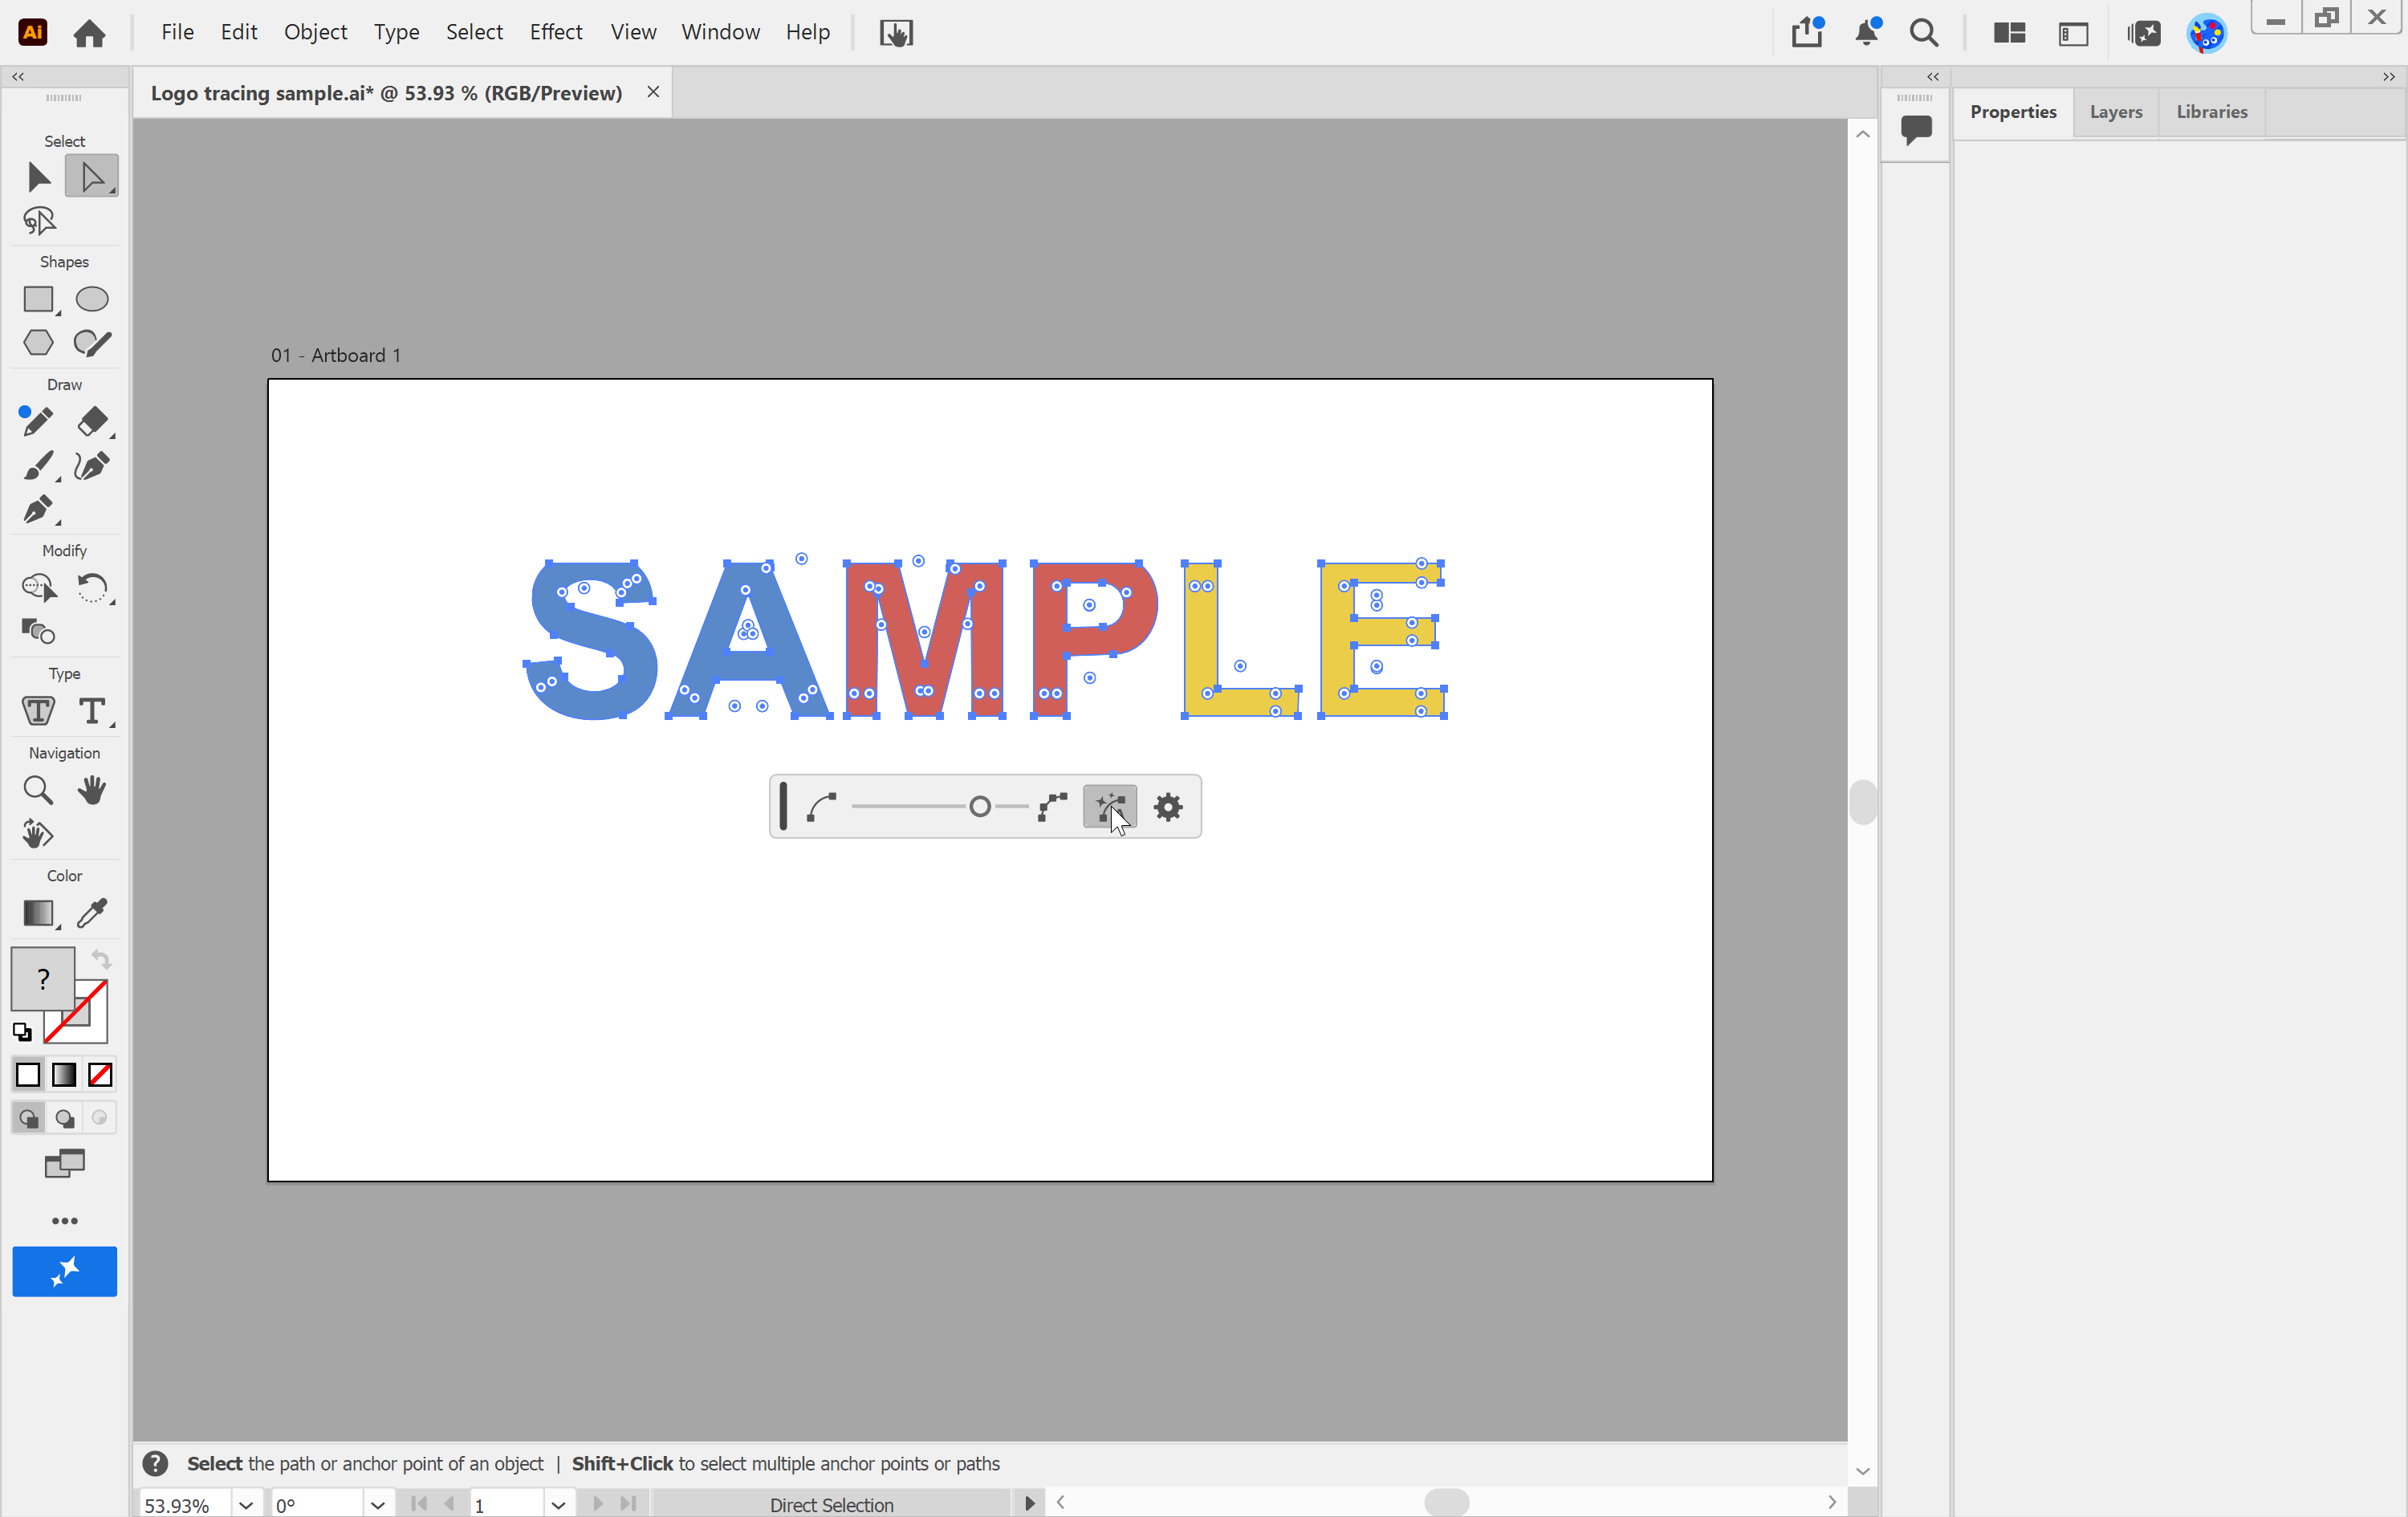Viewport: 2408px width, 1517px height.
Task: Select the Shaper tool
Action: coord(92,343)
